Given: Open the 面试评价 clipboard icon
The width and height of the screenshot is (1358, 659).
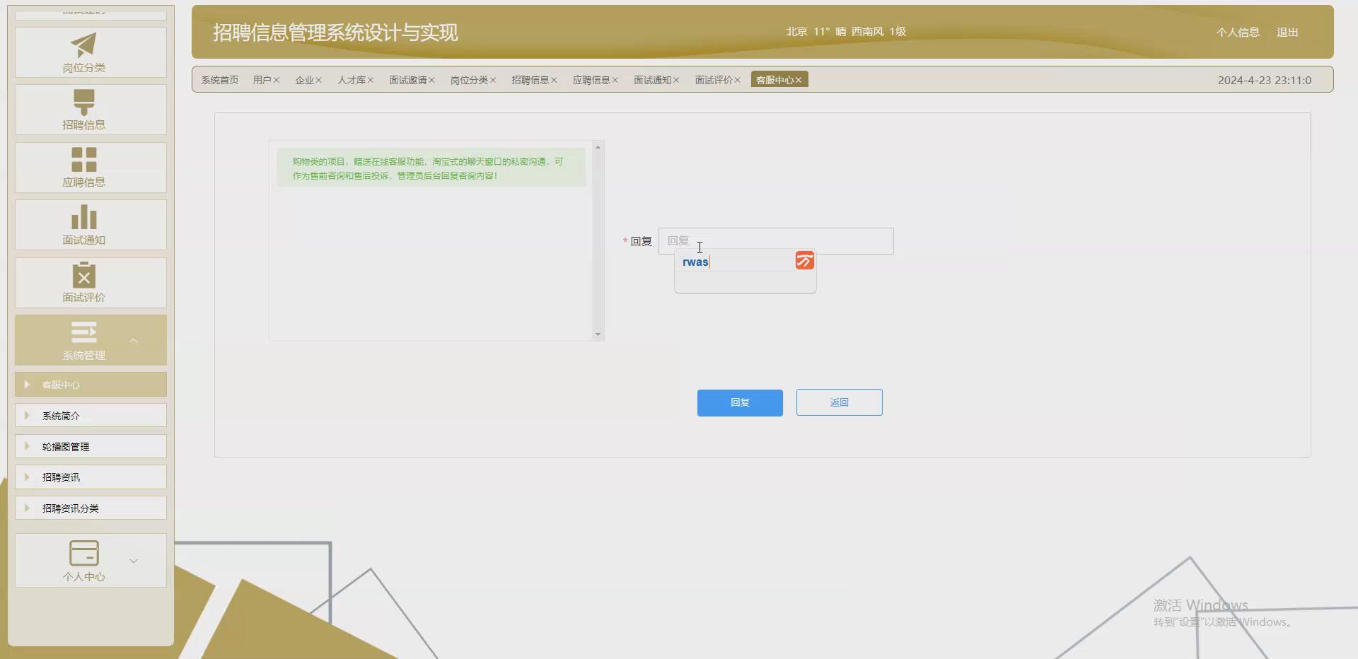Looking at the screenshot, I should point(83,274).
